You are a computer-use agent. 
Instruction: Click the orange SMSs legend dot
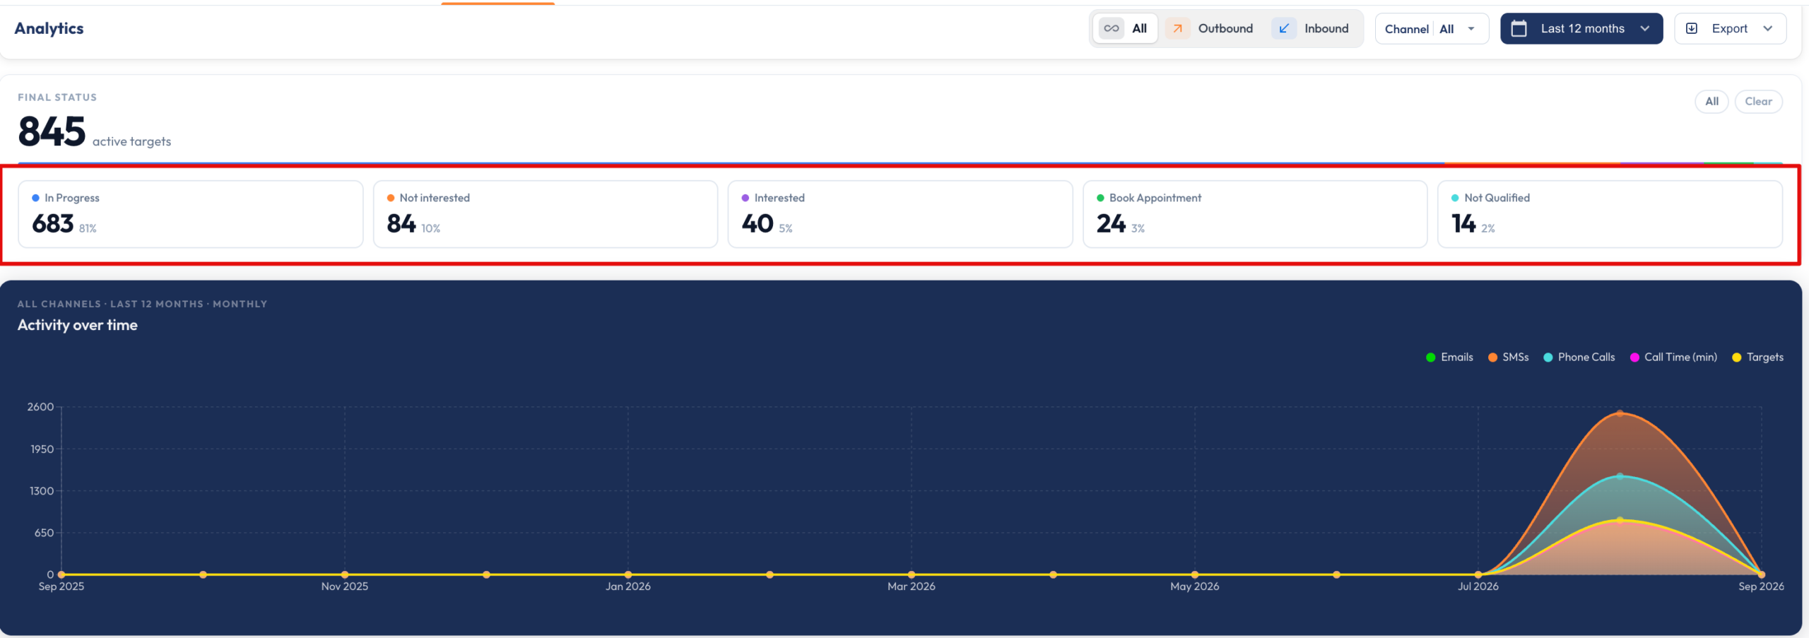coord(1492,358)
